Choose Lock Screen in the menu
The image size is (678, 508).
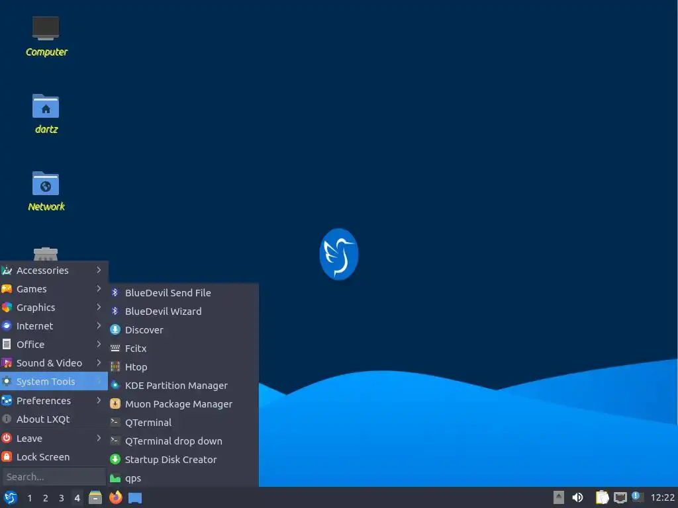tap(54, 457)
